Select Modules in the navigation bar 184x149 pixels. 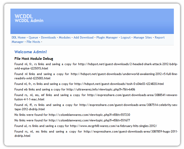coord(65,38)
